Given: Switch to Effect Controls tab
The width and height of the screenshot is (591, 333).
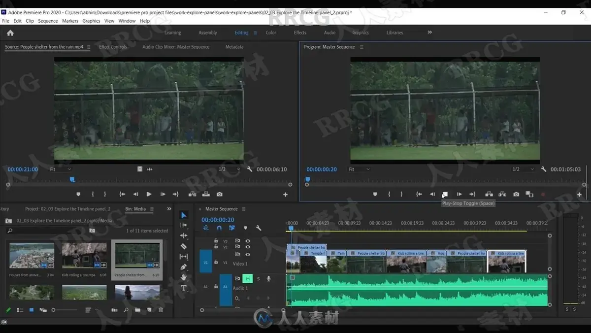Looking at the screenshot, I should 113,47.
